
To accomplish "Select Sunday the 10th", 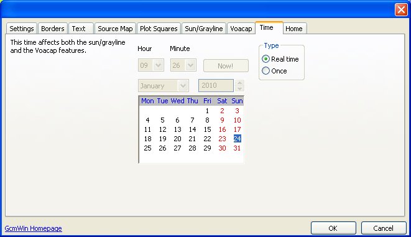I will [x=237, y=120].
